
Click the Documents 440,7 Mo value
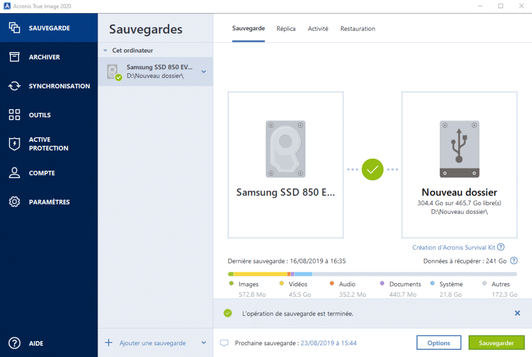(x=403, y=295)
